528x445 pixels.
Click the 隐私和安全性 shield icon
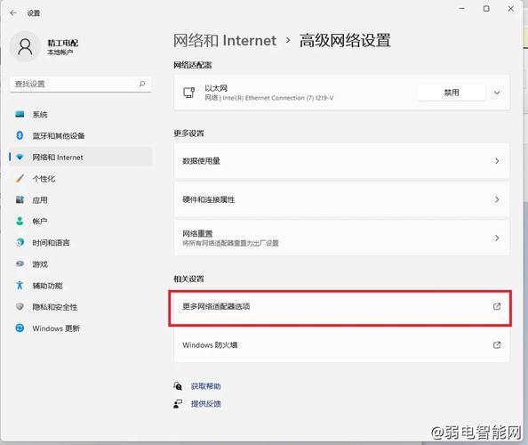(x=20, y=306)
